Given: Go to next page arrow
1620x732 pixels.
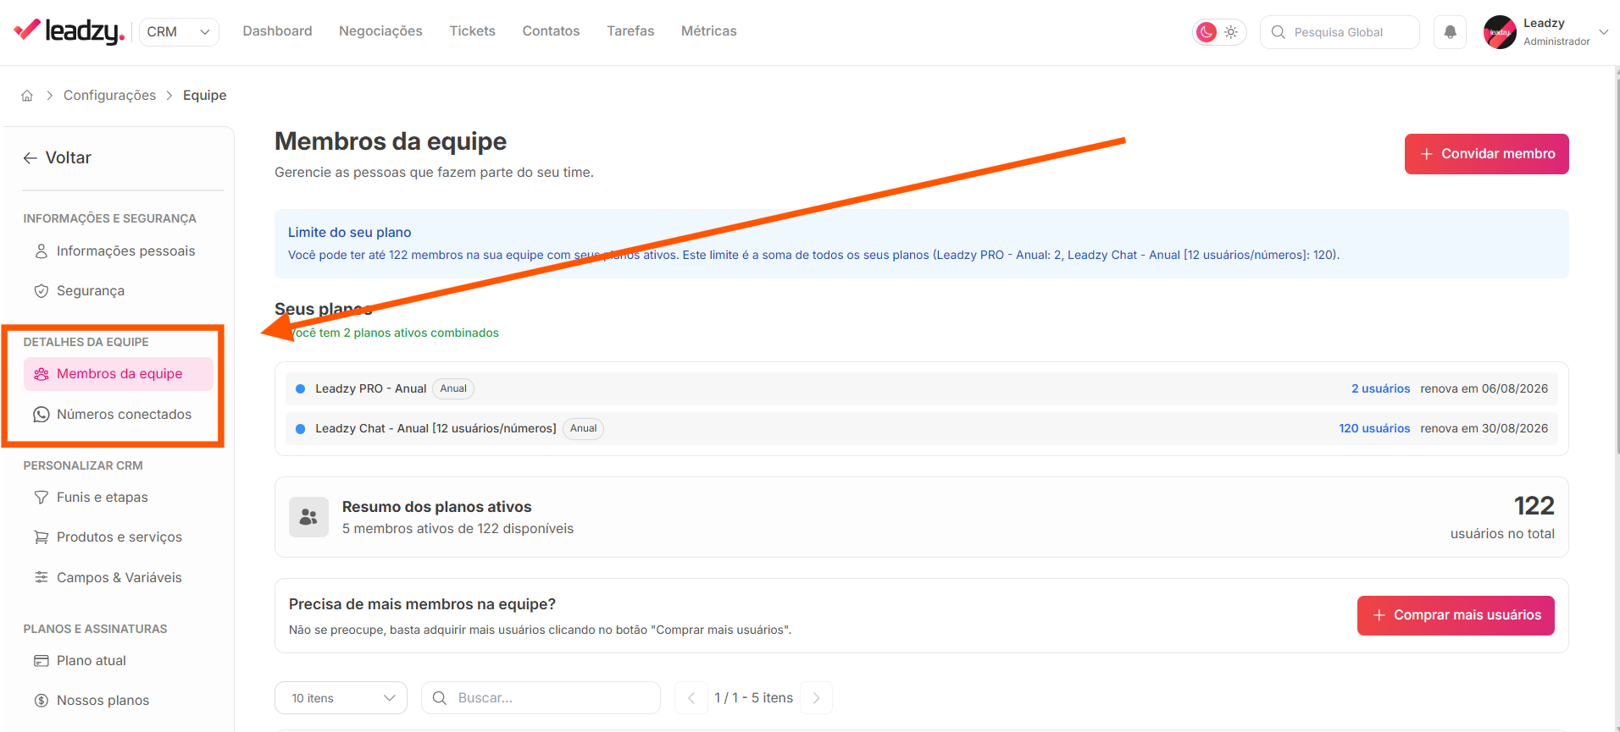Looking at the screenshot, I should 816,698.
